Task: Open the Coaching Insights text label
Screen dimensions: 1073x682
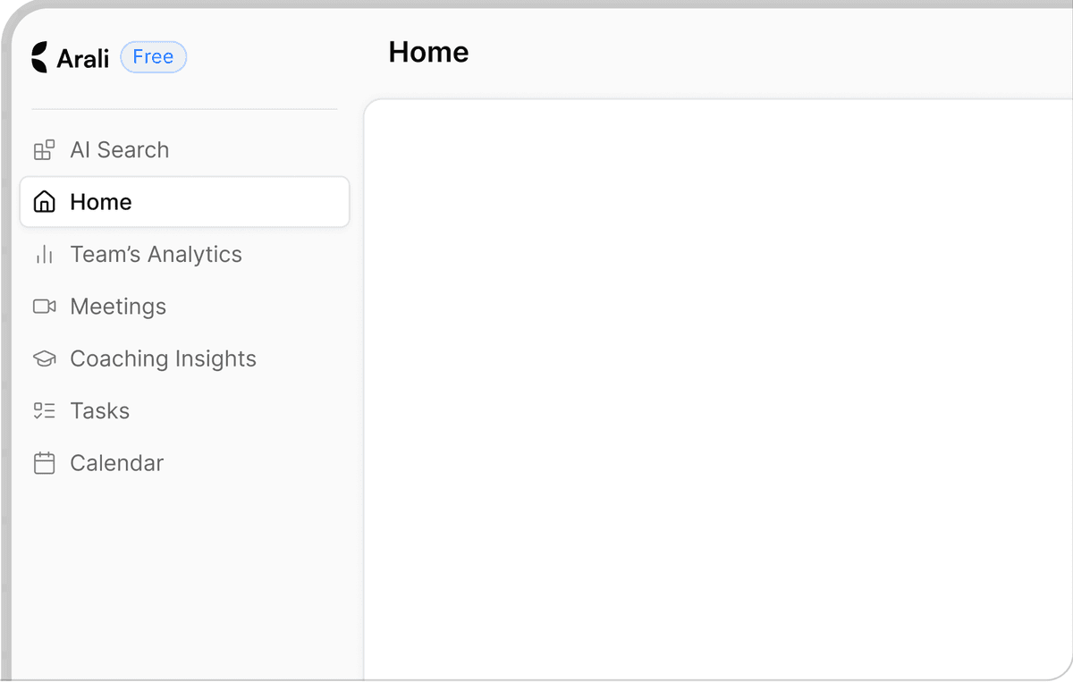Action: click(163, 359)
